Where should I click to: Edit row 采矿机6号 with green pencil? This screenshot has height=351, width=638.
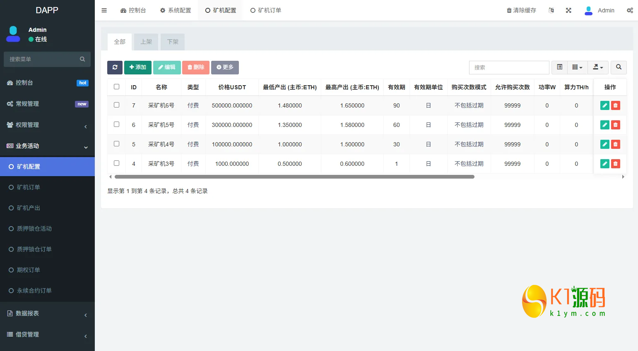pos(605,105)
